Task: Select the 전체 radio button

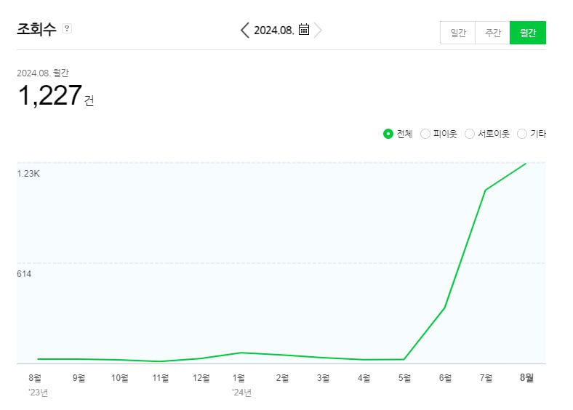Action: point(388,134)
